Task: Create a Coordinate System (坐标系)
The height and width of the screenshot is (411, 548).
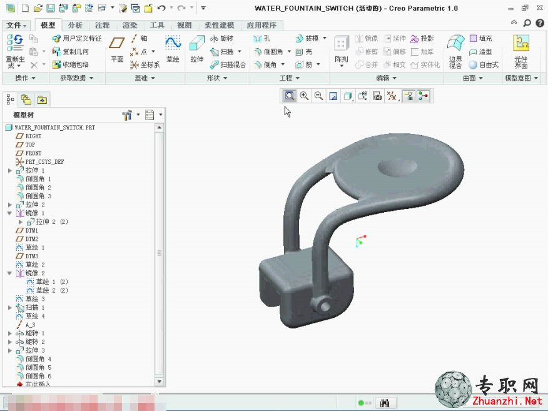Action: [145, 64]
